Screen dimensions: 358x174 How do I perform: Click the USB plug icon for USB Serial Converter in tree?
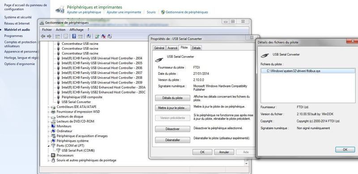[58, 102]
